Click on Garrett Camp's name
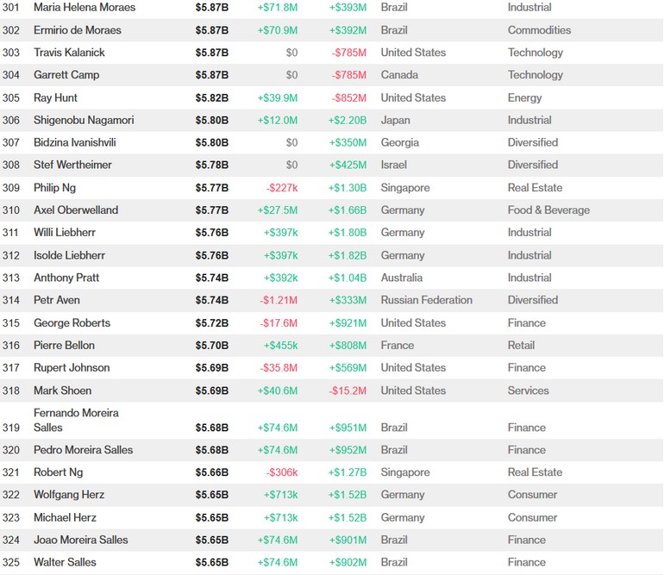The height and width of the screenshot is (575, 664). click(x=66, y=75)
